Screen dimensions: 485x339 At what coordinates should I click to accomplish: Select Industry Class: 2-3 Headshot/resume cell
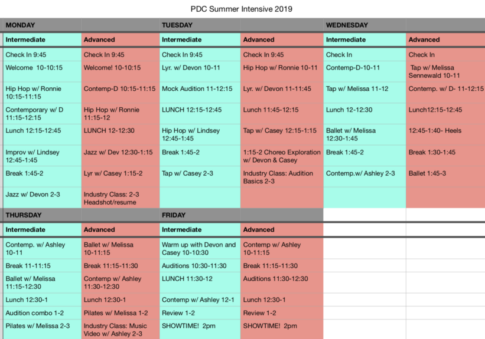coord(121,198)
